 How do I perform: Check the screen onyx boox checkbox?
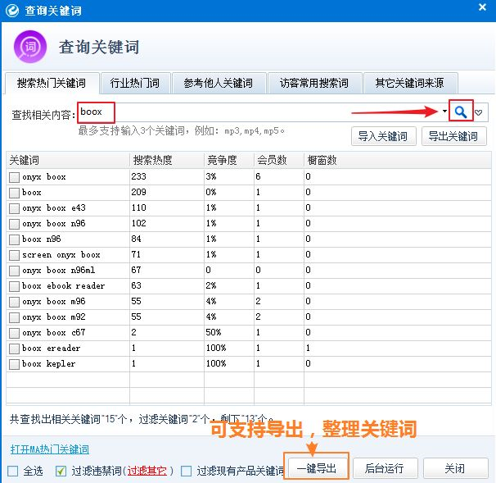pyautogui.click(x=14, y=255)
